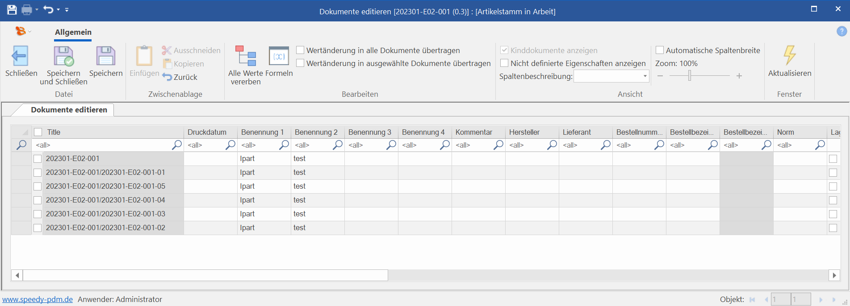Enable Automatische Spaltenbreite checkbox
Viewport: 850px width, 306px height.
[660, 50]
